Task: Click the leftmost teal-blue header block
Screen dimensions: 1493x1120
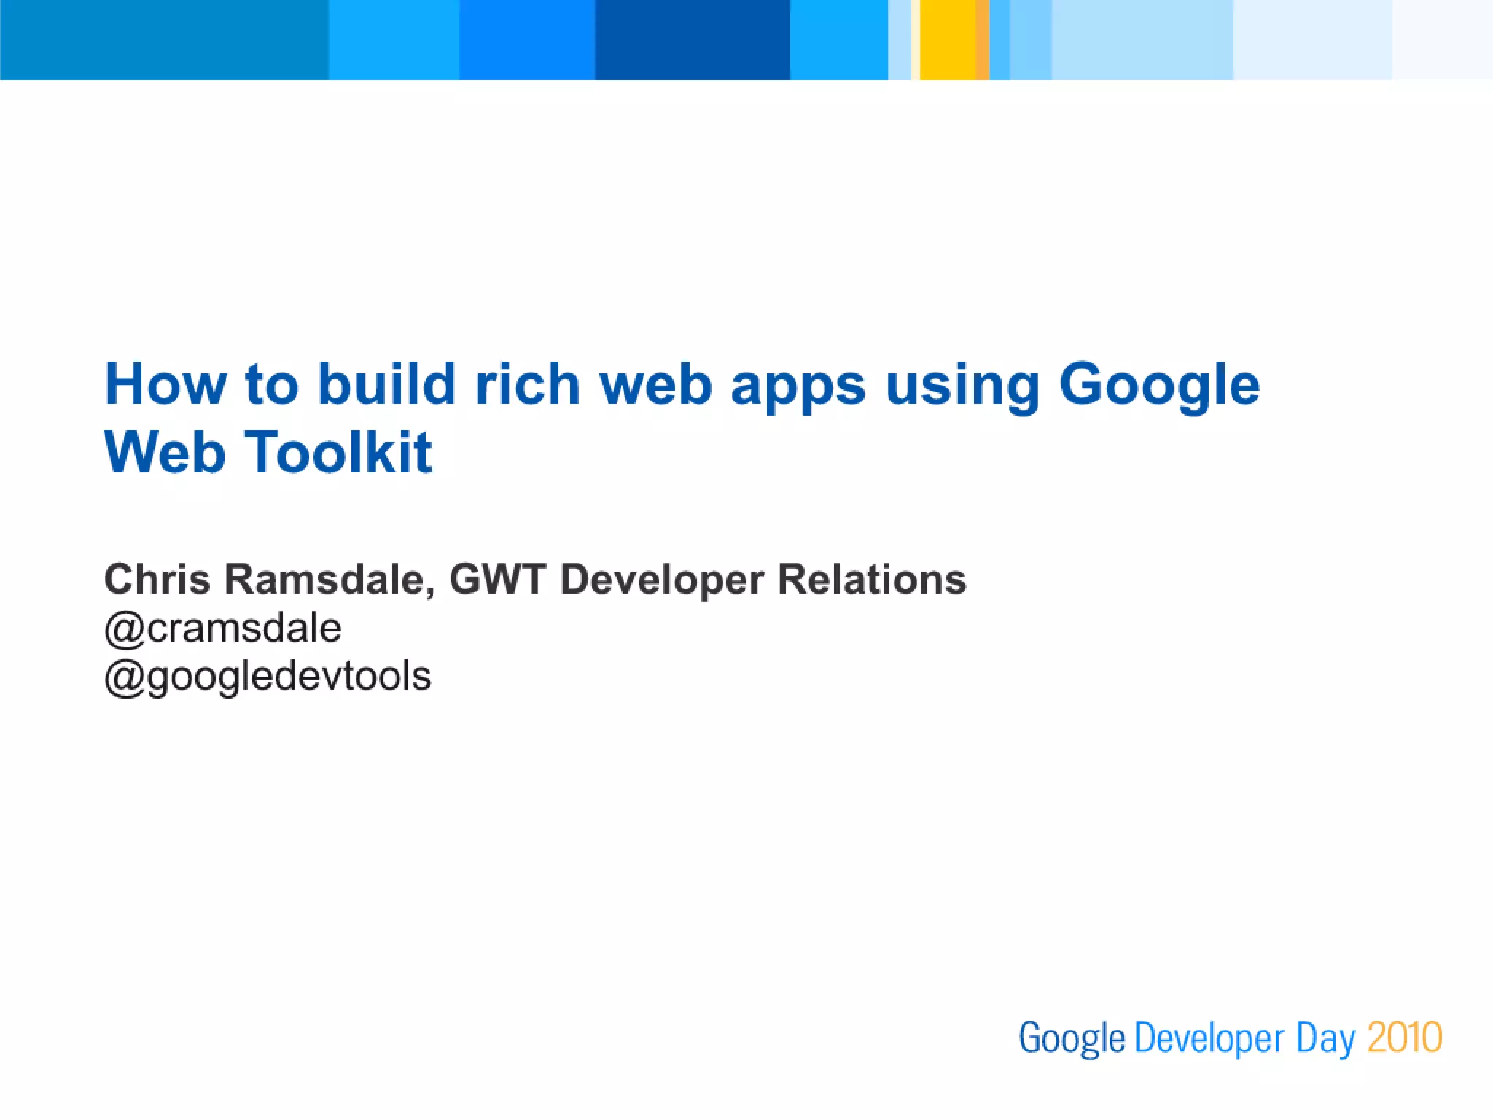Action: point(164,40)
